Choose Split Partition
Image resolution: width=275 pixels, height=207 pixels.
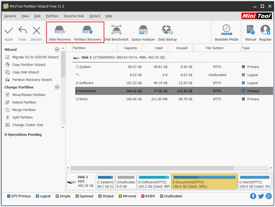(x=19, y=117)
